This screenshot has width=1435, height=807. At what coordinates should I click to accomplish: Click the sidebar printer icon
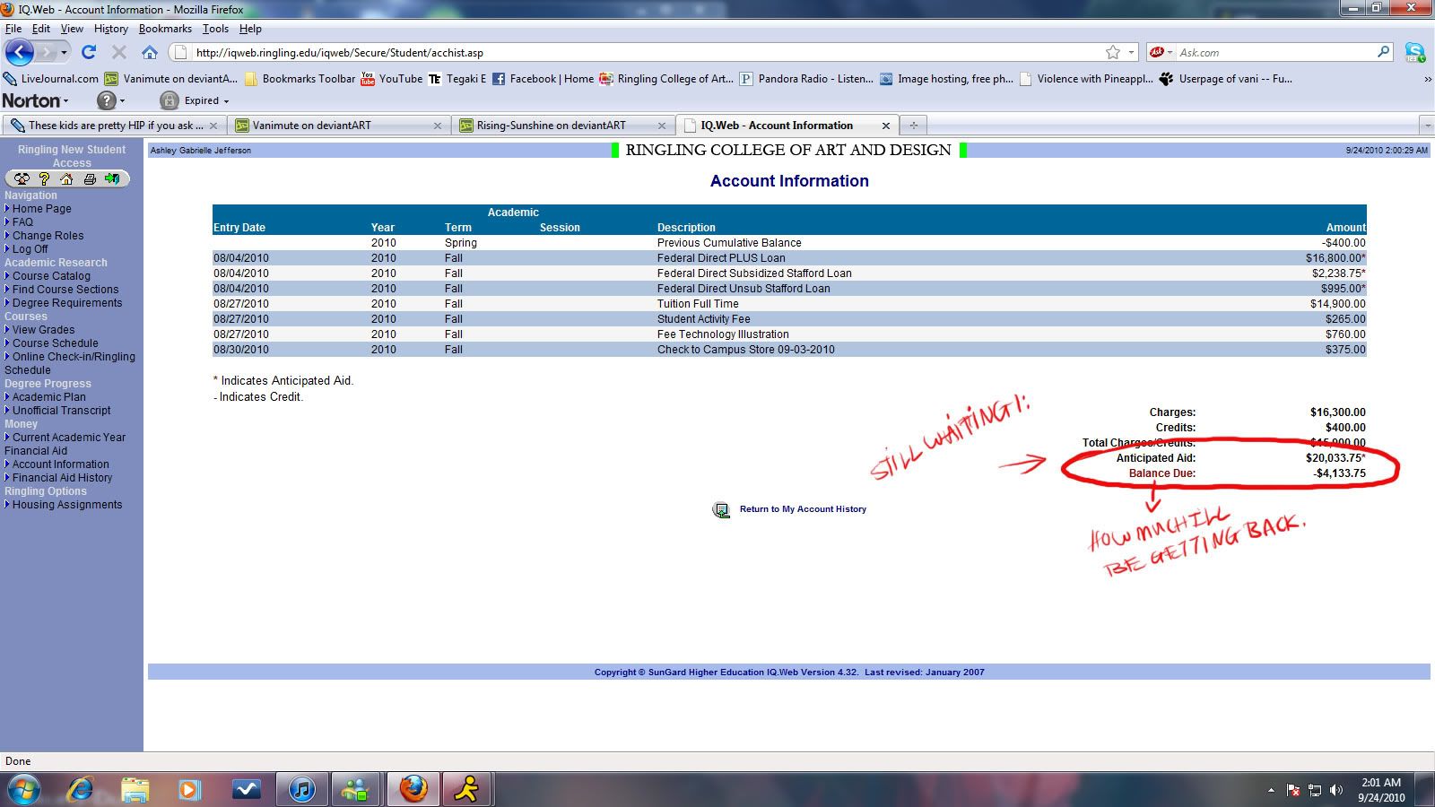90,178
